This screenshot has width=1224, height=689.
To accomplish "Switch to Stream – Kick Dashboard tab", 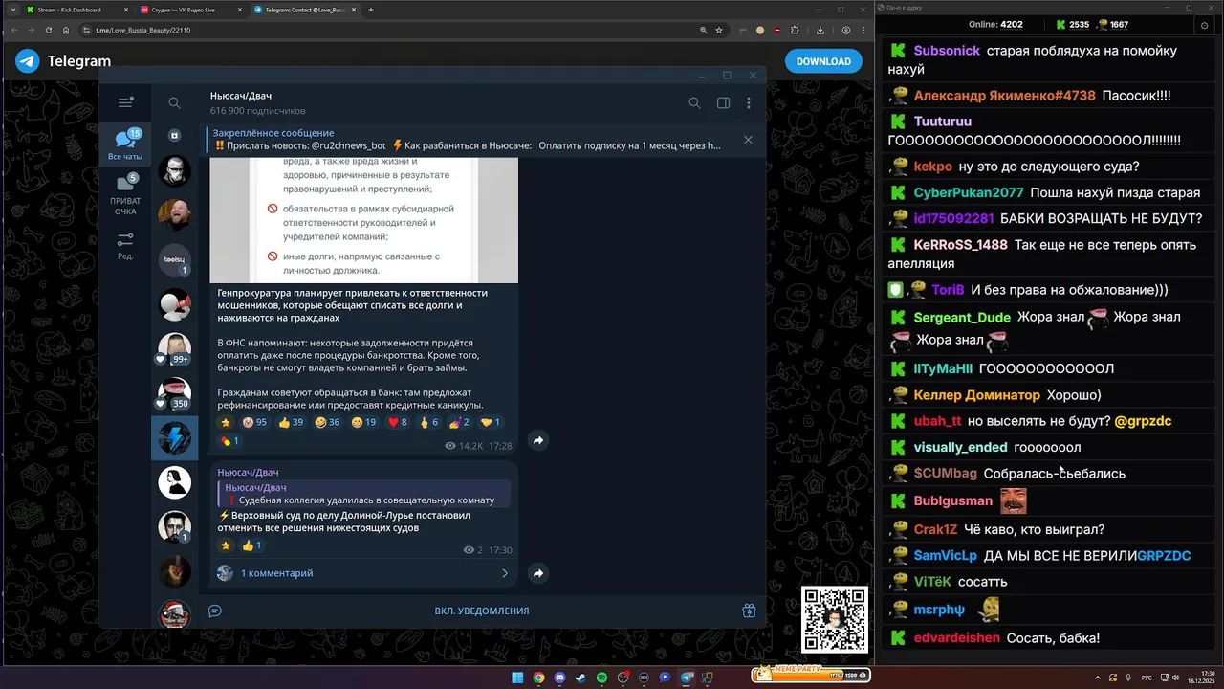I will (x=76, y=10).
